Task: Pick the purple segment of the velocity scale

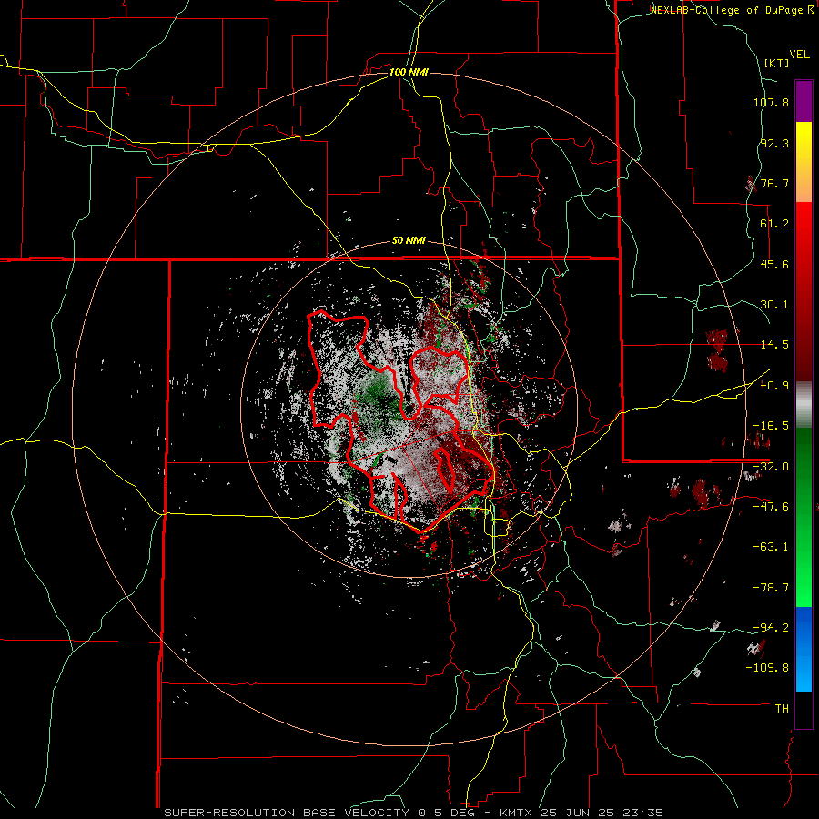Action: pos(804,101)
